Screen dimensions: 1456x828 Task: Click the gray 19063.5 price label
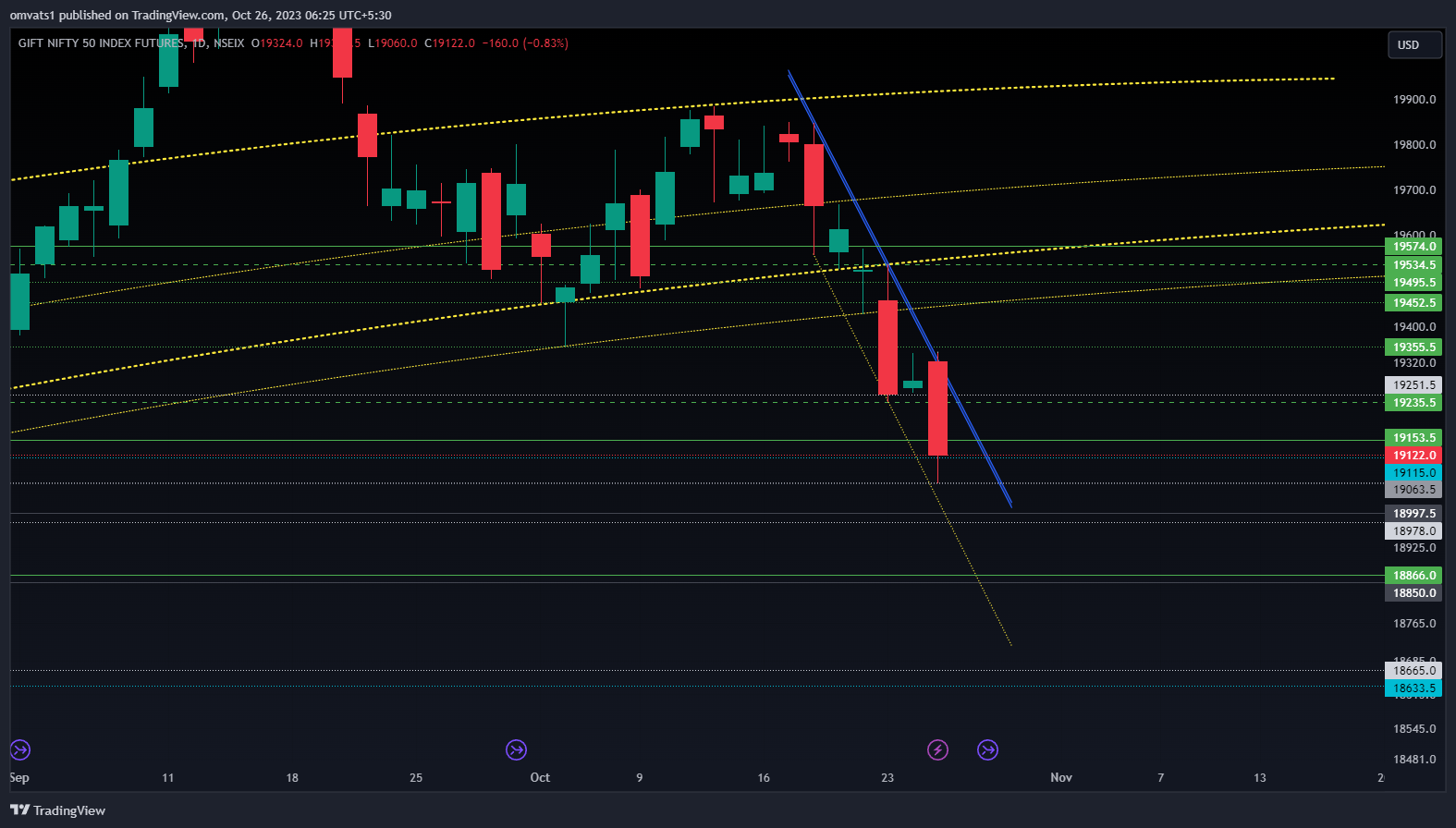pos(1413,490)
